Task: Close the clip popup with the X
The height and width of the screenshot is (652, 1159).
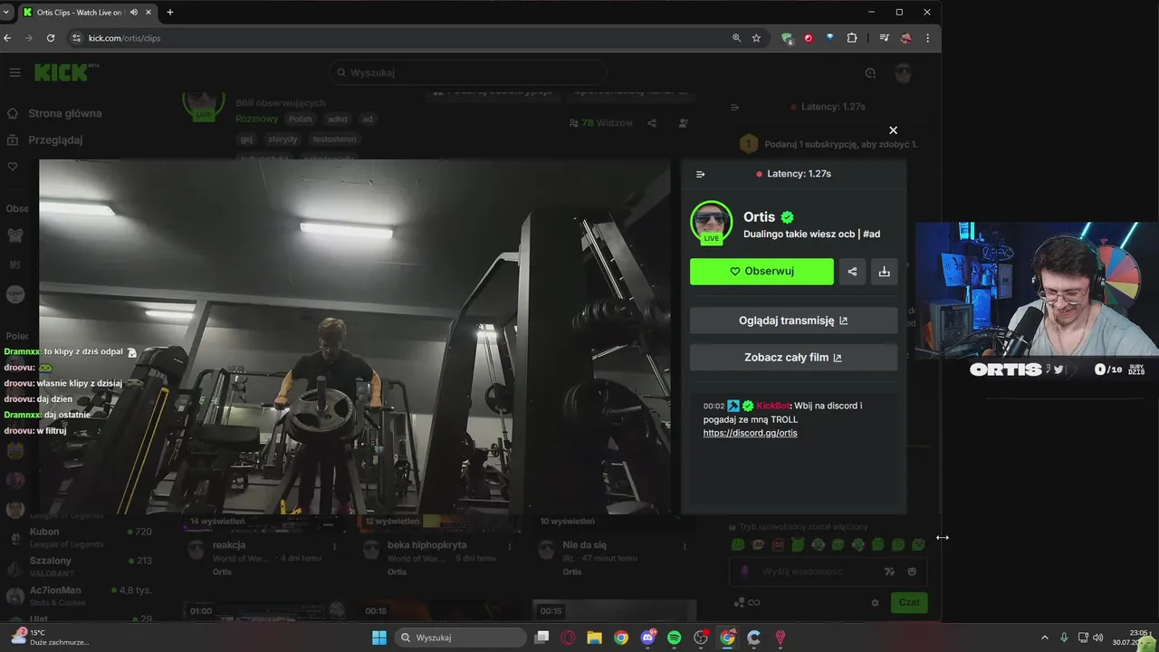Action: (893, 130)
